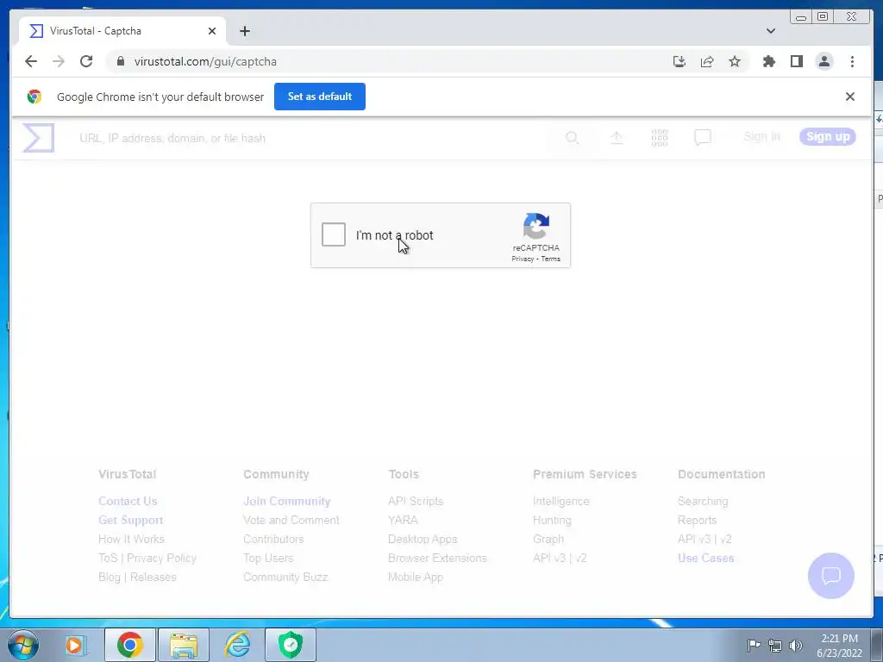View site info via the lock icon

(120, 61)
